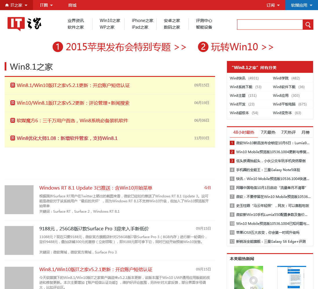318x289 pixels.
Task: Open Win8应用 category
Action: (280, 96)
